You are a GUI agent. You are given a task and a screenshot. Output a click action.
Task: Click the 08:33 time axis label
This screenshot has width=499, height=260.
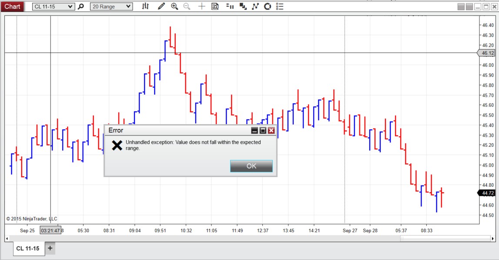click(427, 230)
